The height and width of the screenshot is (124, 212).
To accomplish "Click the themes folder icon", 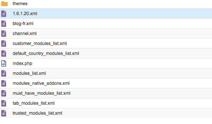I will click(x=4, y=4).
